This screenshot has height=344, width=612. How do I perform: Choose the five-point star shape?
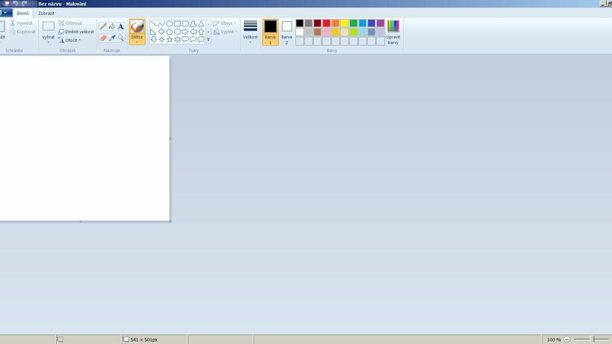[170, 40]
